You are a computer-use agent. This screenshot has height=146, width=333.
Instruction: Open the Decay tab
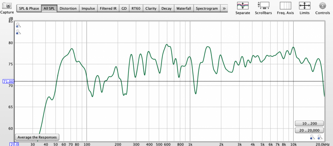tap(166, 8)
